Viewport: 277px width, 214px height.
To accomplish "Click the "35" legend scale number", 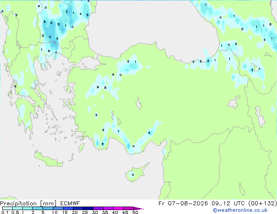I will pyautogui.click(x=105, y=212).
